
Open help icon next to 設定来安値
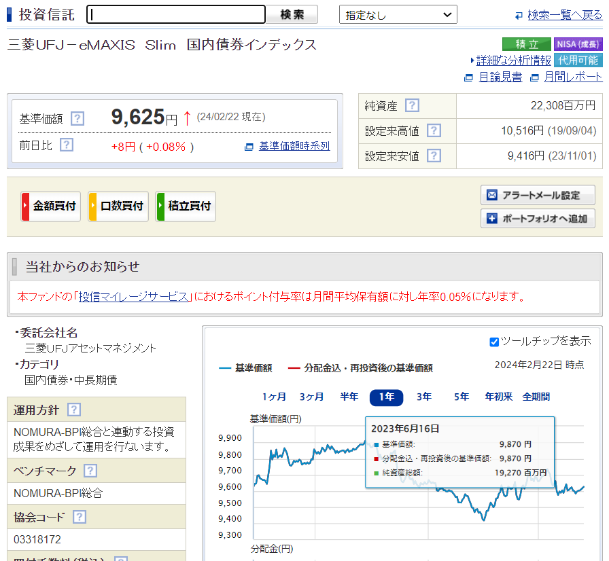tap(434, 156)
